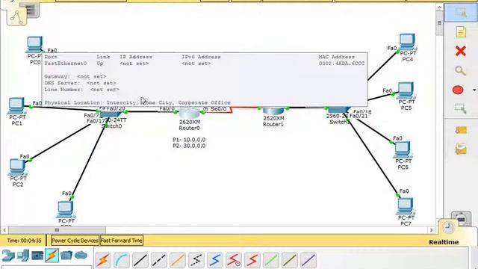Select the red Serial DCE cable with clock

[234, 260]
